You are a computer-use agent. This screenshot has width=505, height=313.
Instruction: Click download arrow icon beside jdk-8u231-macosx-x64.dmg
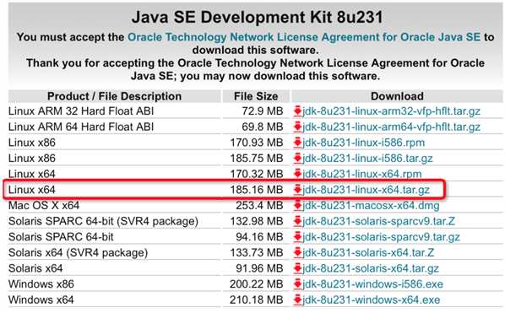click(297, 206)
